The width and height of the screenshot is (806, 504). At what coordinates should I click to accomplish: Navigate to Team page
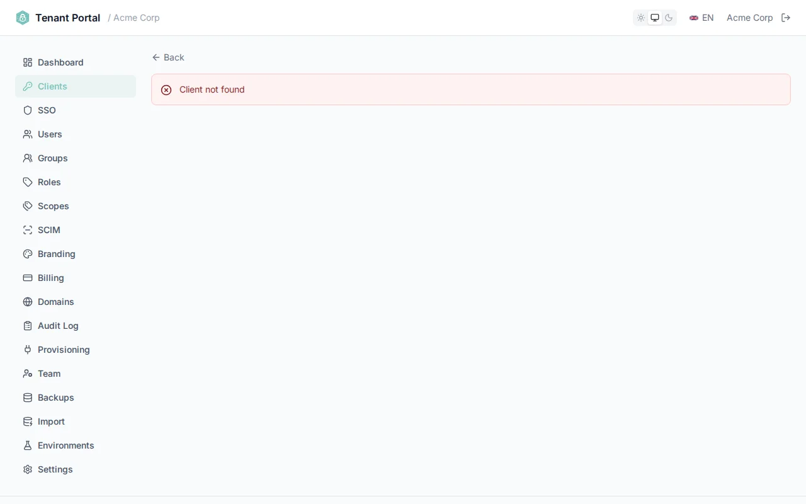pos(76,374)
